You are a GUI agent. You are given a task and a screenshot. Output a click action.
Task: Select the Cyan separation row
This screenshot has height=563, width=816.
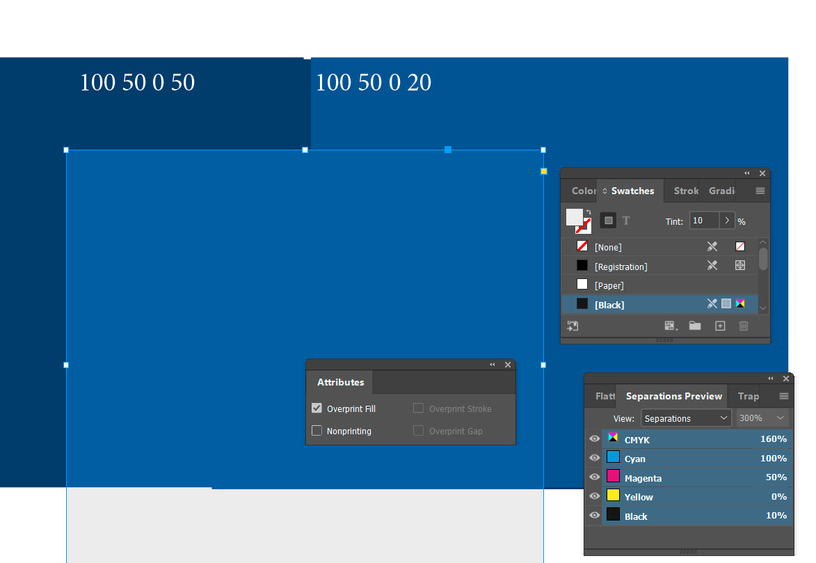[x=697, y=459]
